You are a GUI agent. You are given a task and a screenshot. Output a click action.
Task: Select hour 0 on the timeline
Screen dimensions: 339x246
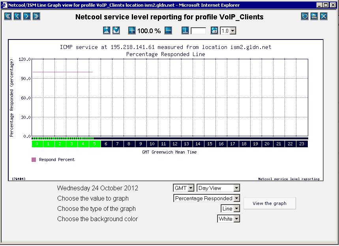(37, 144)
